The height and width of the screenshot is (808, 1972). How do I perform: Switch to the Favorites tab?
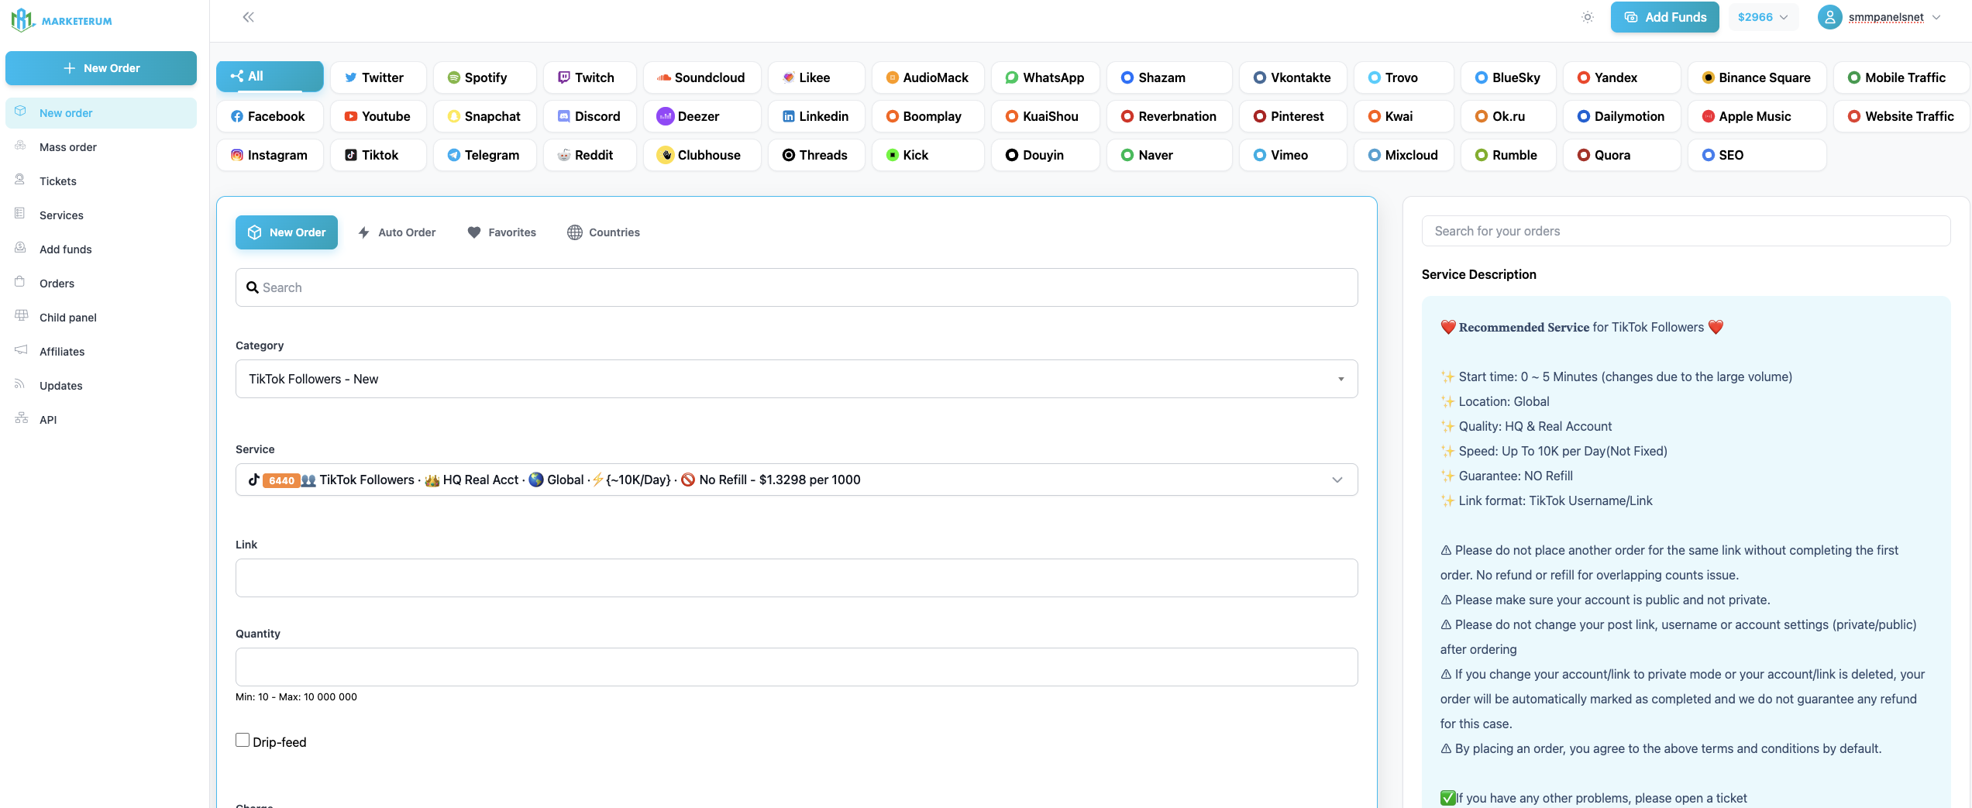coord(502,232)
